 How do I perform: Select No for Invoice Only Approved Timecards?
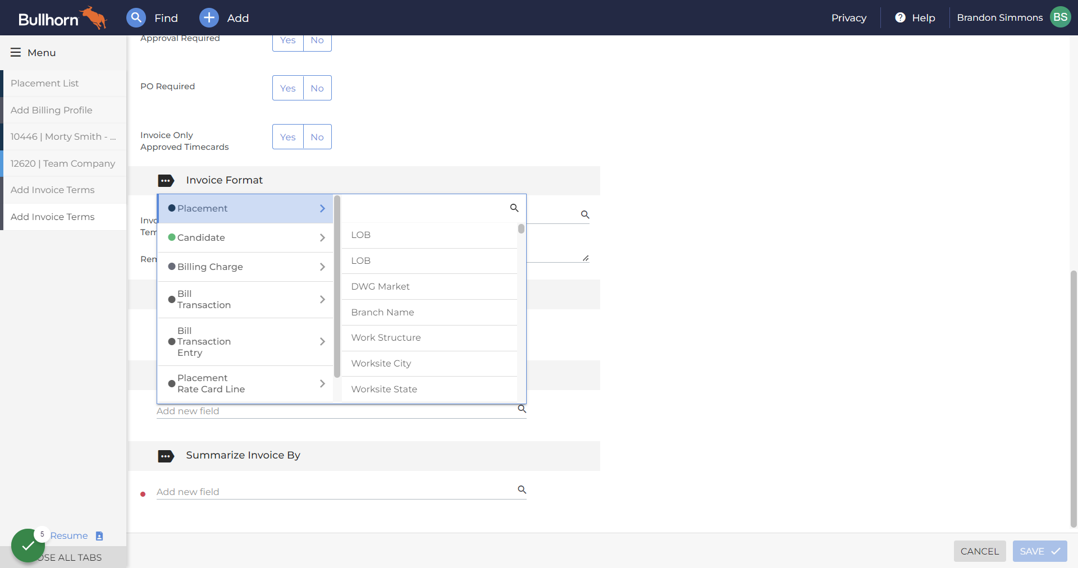[x=317, y=137]
